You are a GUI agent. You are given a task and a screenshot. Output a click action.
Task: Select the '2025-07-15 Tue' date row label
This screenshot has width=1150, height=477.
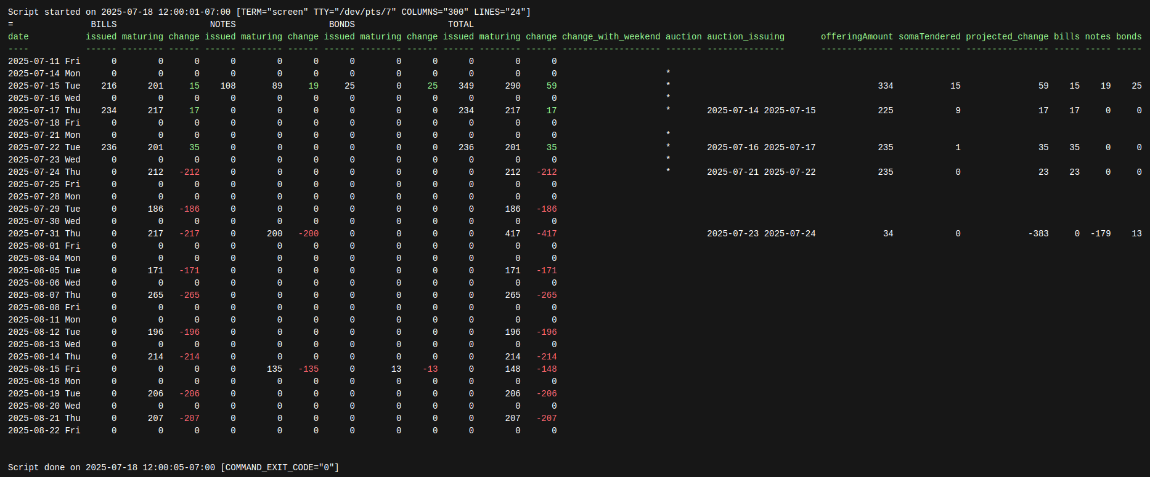(44, 86)
